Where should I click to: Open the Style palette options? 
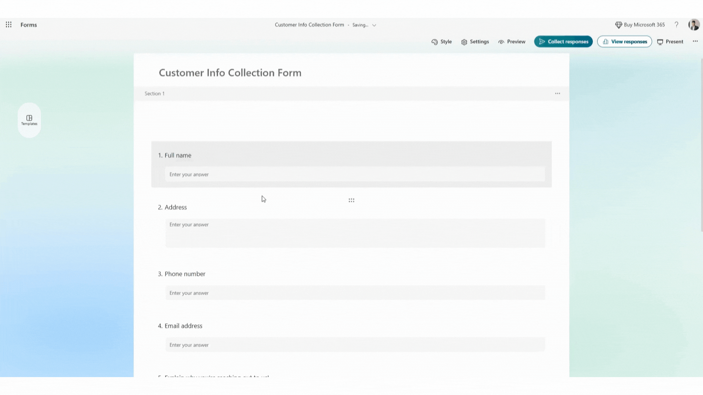click(x=442, y=42)
